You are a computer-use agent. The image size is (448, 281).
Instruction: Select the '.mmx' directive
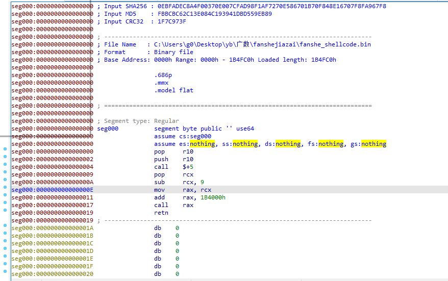(161, 83)
